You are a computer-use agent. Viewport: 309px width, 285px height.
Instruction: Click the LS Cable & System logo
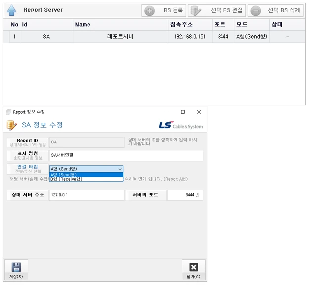pyautogui.click(x=181, y=125)
